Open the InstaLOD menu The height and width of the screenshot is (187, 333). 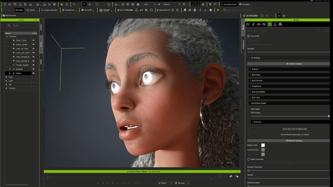click(x=87, y=10)
